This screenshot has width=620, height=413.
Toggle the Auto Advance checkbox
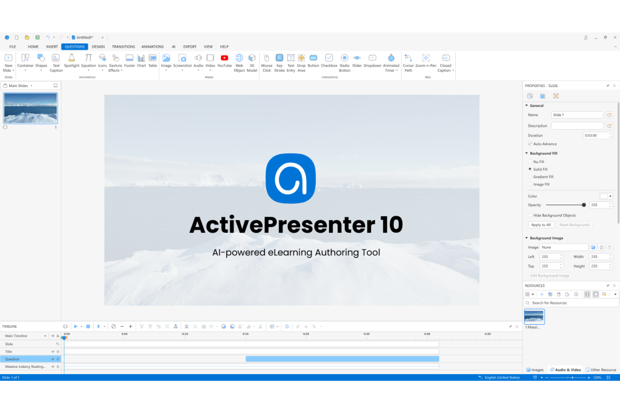[530, 144]
